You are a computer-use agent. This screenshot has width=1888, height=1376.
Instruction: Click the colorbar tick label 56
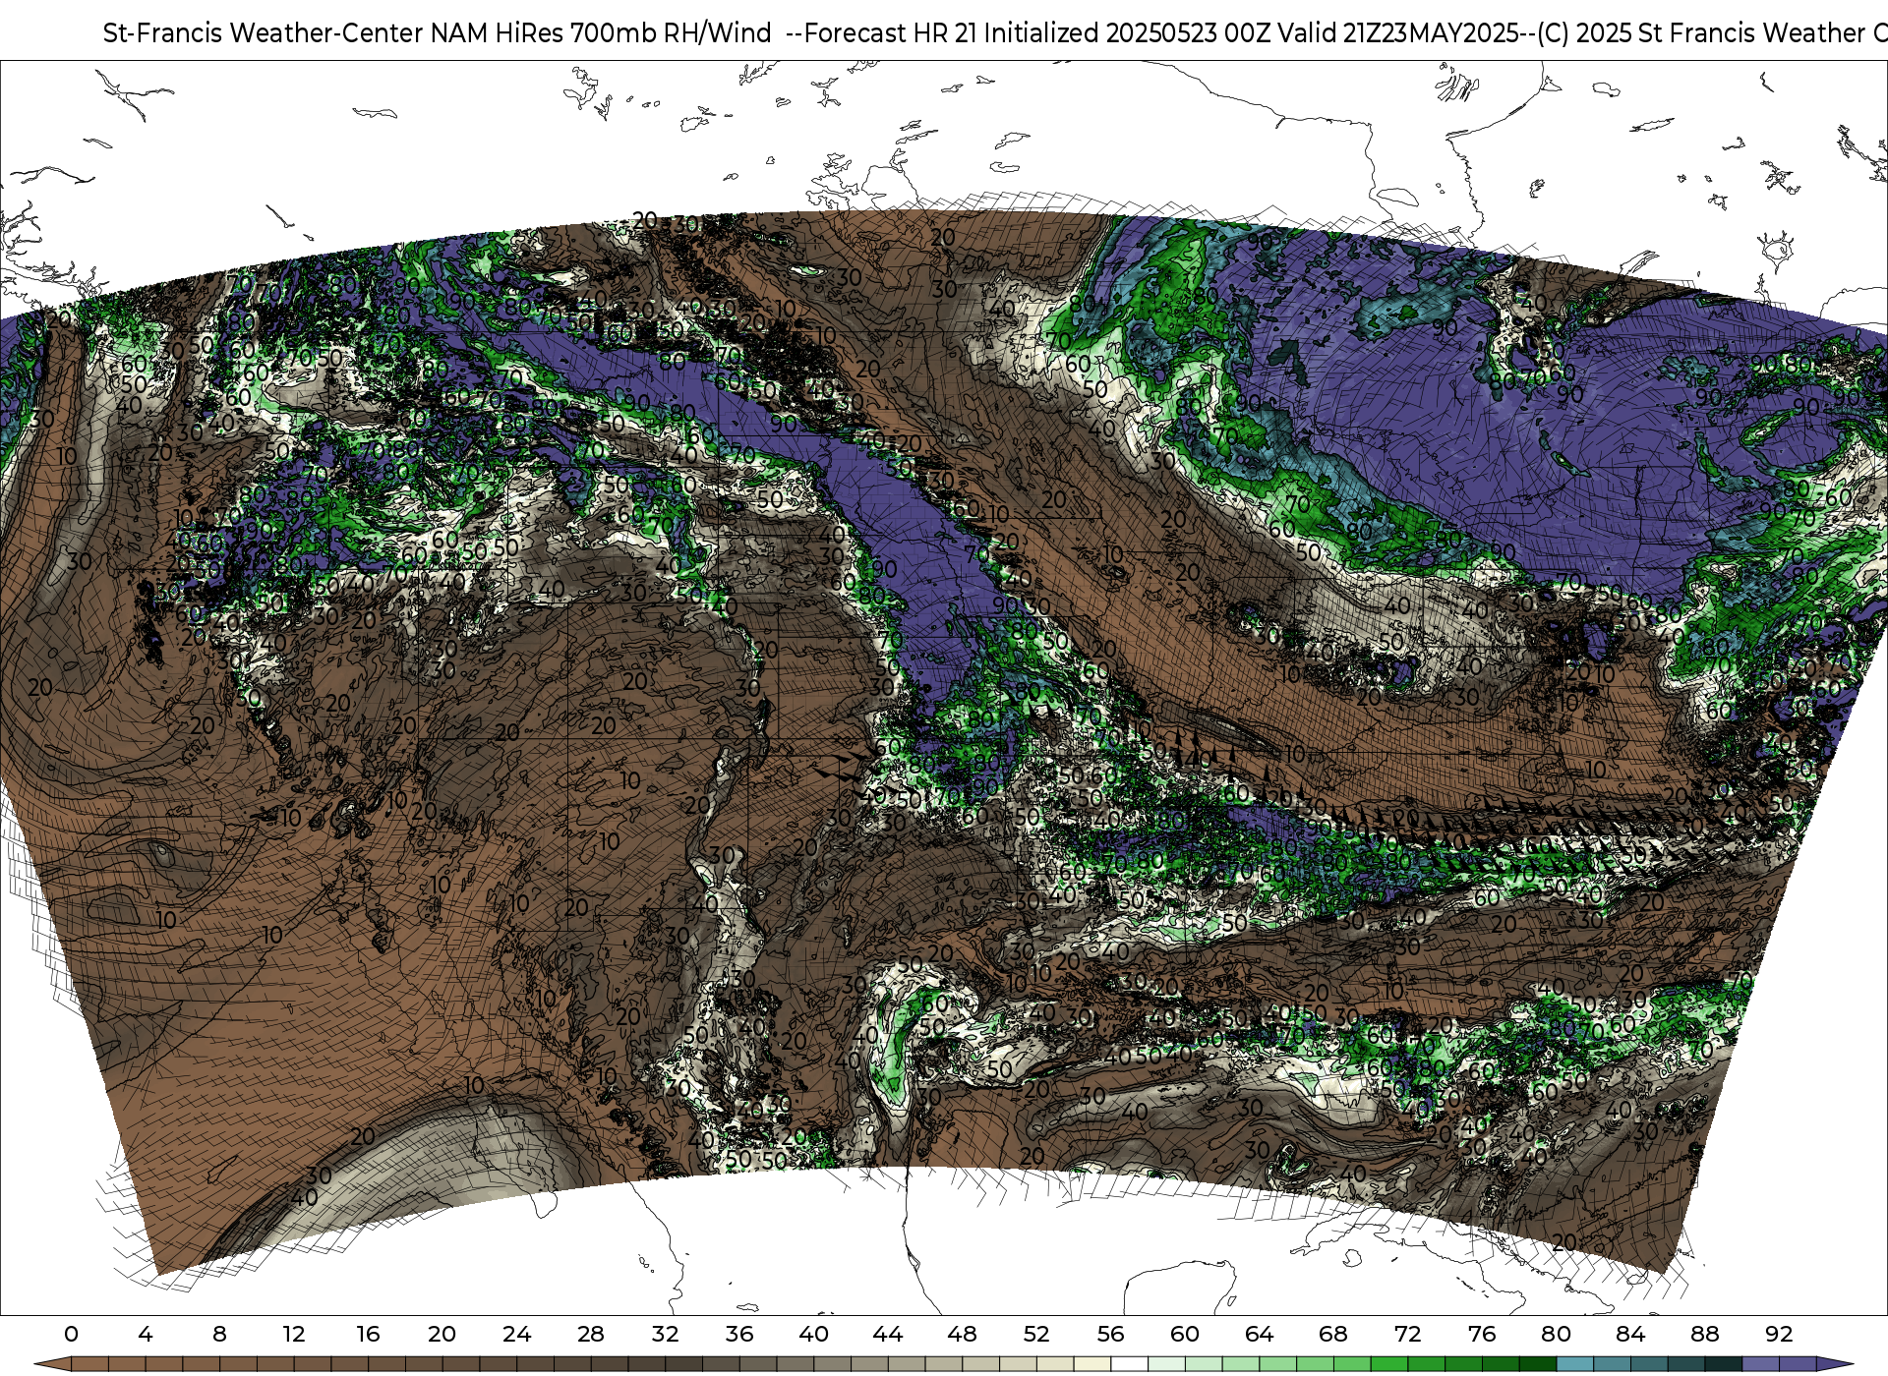tap(1110, 1334)
